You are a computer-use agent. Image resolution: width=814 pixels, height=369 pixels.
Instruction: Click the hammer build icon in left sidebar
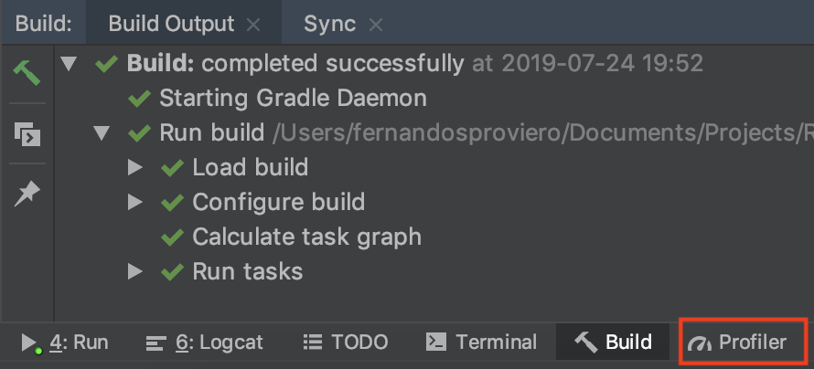tap(27, 72)
